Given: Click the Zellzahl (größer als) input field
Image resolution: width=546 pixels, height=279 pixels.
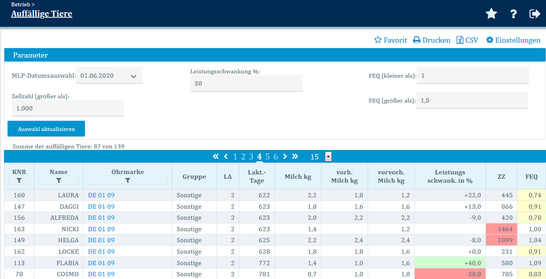Looking at the screenshot, I should 68,108.
